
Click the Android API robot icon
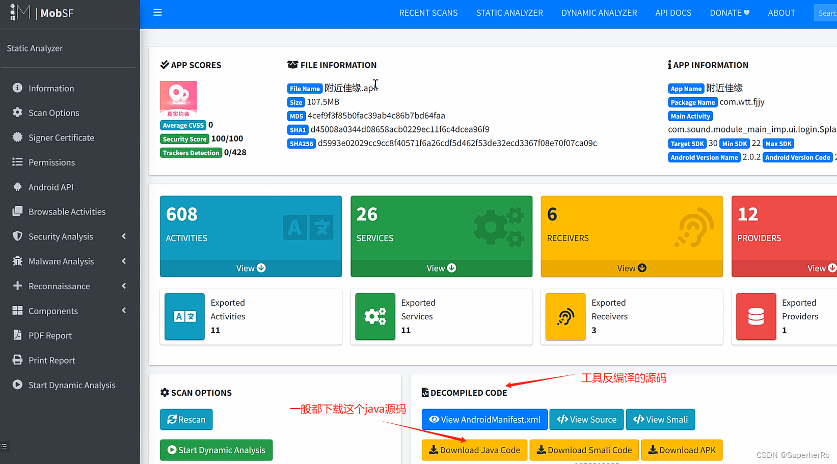17,187
